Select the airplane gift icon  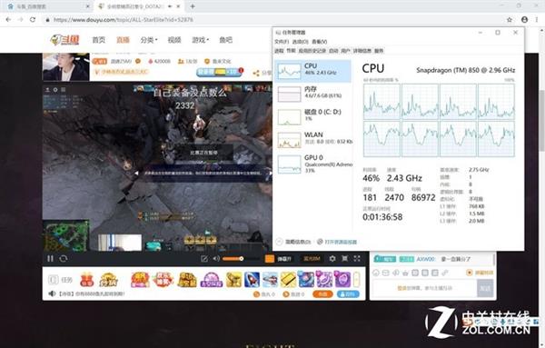pos(270,280)
